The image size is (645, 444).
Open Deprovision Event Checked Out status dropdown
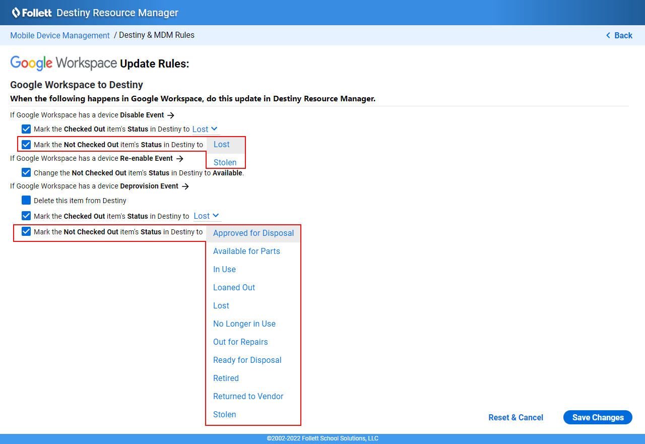tap(207, 216)
